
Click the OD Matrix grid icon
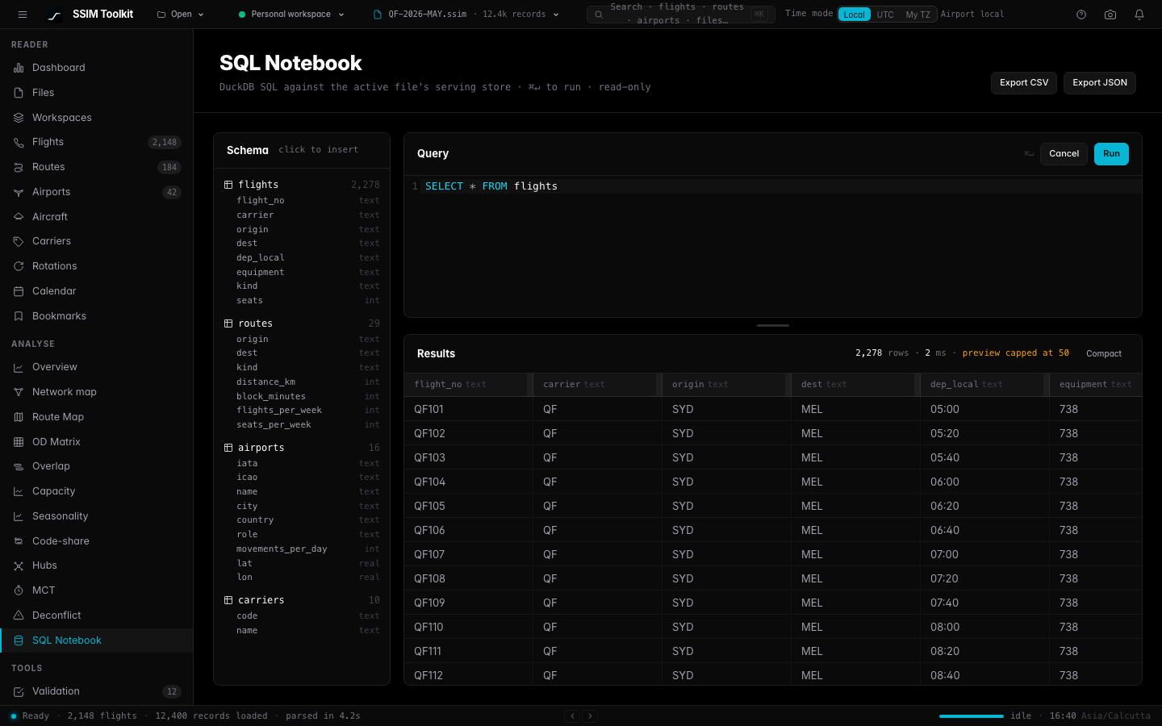pyautogui.click(x=19, y=442)
